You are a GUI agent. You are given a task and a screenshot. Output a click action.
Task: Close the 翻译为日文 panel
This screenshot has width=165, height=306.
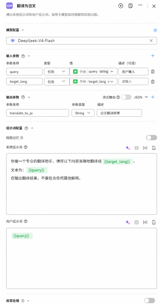click(154, 6)
